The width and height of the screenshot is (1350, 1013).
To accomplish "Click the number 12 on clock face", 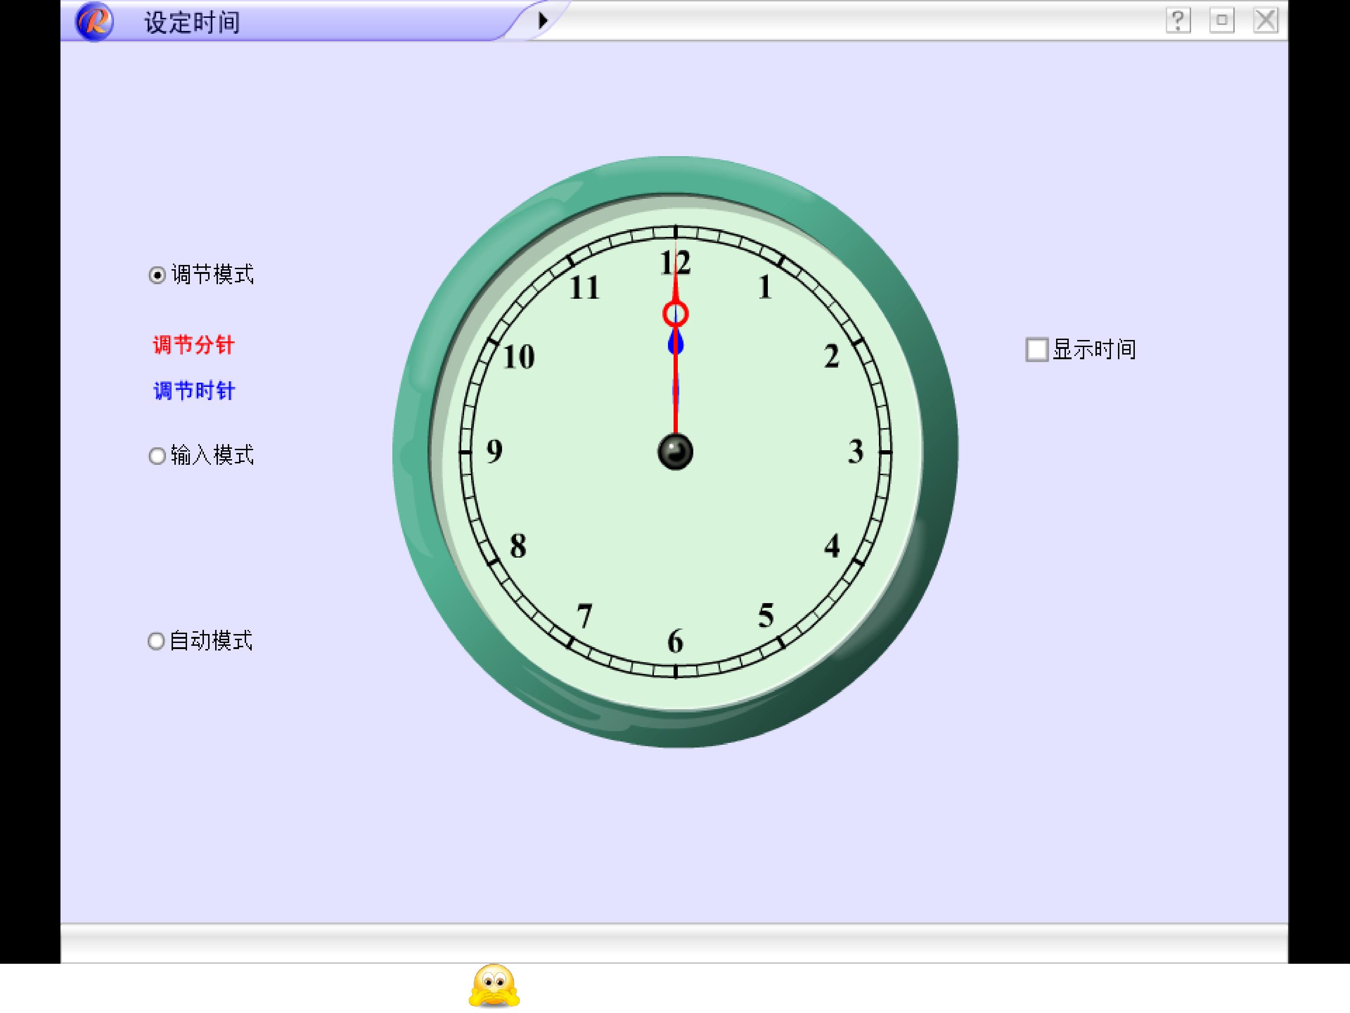I will click(x=675, y=263).
